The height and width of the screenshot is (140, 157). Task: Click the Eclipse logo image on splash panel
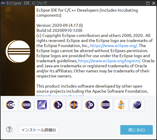18,51
